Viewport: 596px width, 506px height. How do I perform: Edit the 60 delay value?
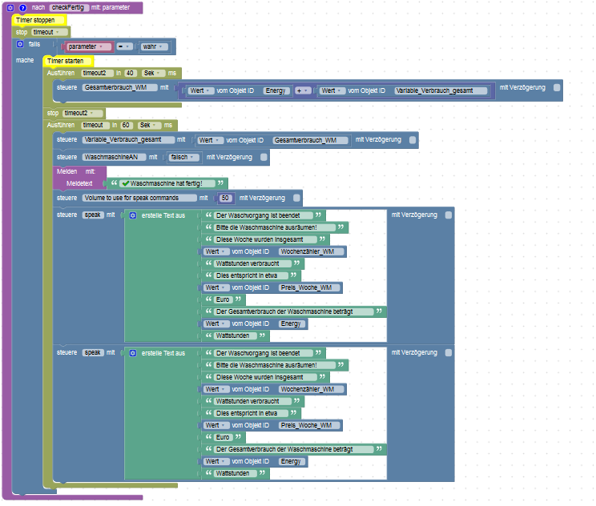coord(127,125)
